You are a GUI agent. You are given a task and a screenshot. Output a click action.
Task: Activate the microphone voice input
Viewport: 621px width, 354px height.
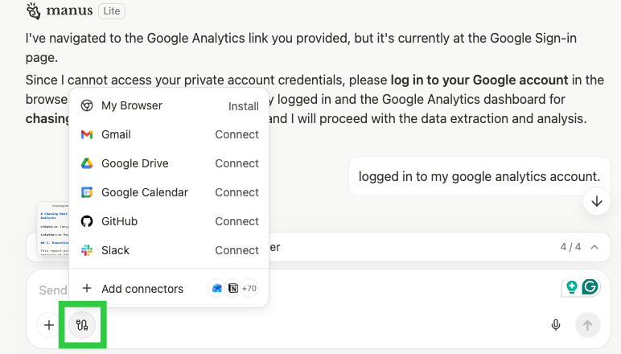tap(555, 325)
